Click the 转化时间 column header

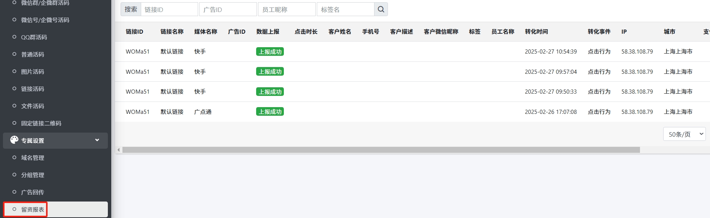tap(536, 32)
